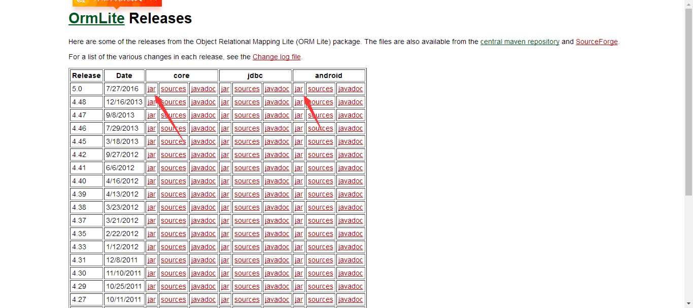Open jdbc javadoc for release 5.0
The width and height of the screenshot is (693, 308).
pyautogui.click(x=277, y=89)
